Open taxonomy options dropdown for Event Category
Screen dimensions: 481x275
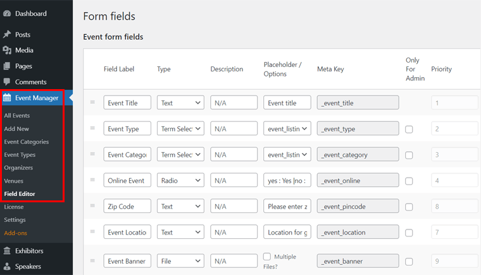[287, 154]
